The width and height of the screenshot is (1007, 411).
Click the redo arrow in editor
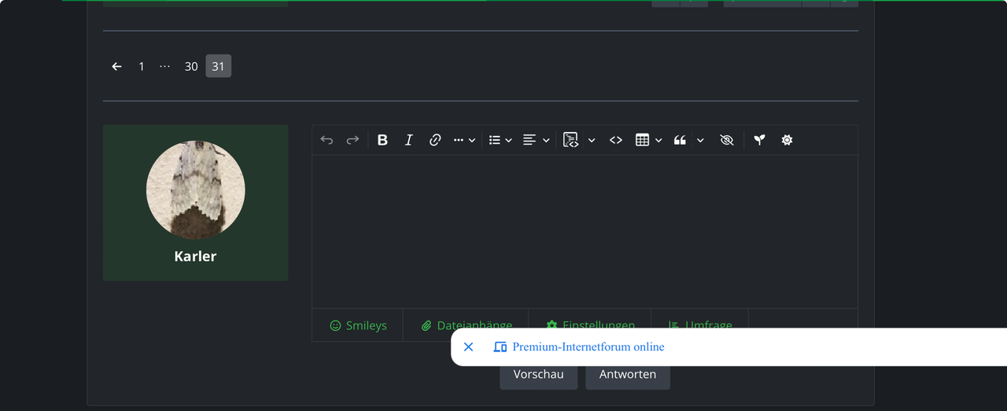pyautogui.click(x=352, y=140)
